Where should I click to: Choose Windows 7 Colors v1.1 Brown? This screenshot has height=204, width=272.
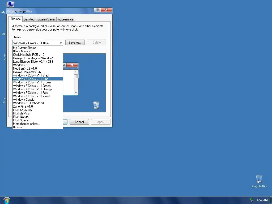coord(38,82)
